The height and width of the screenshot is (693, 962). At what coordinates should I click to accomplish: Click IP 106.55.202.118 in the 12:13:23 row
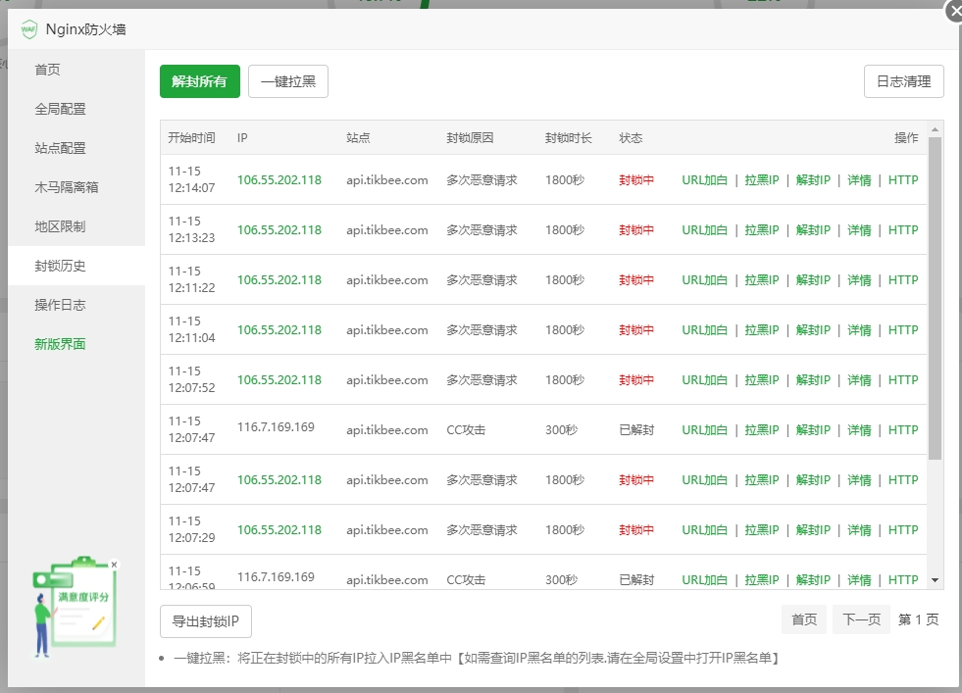tap(279, 230)
